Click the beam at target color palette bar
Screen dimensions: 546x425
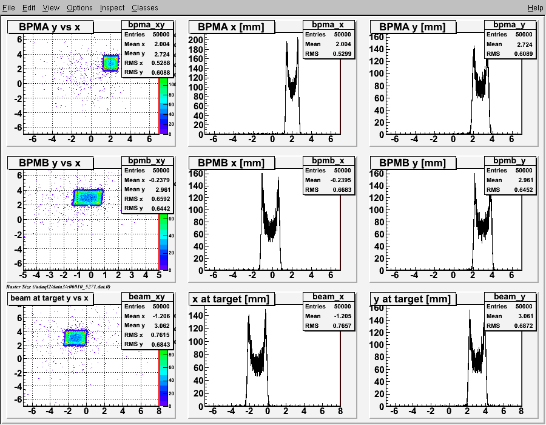164,378
